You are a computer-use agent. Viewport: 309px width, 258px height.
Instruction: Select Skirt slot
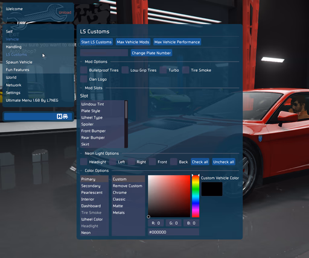point(103,144)
